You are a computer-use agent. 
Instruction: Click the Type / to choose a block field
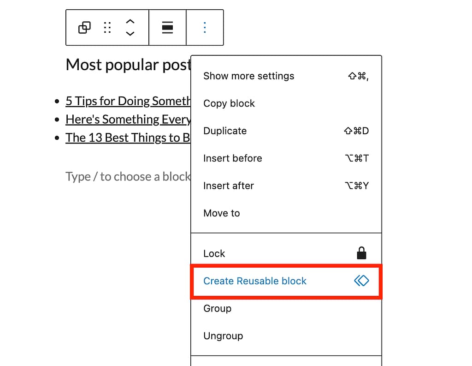pyautogui.click(x=128, y=177)
